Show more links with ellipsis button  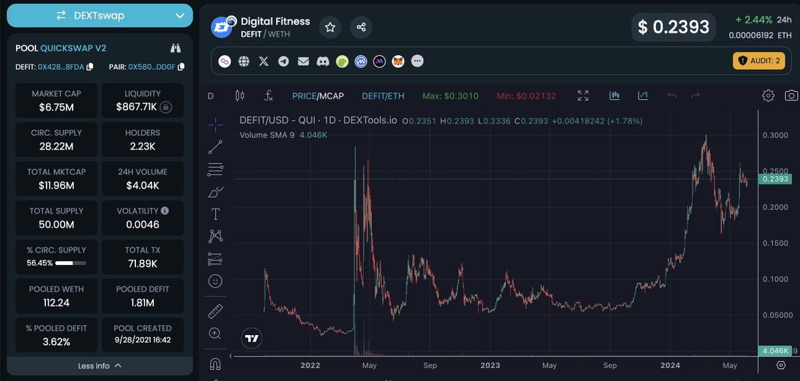(417, 61)
